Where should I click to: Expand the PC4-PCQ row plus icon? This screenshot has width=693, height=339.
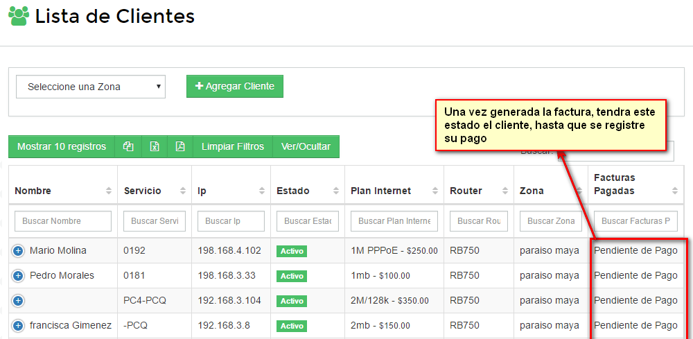click(x=18, y=301)
